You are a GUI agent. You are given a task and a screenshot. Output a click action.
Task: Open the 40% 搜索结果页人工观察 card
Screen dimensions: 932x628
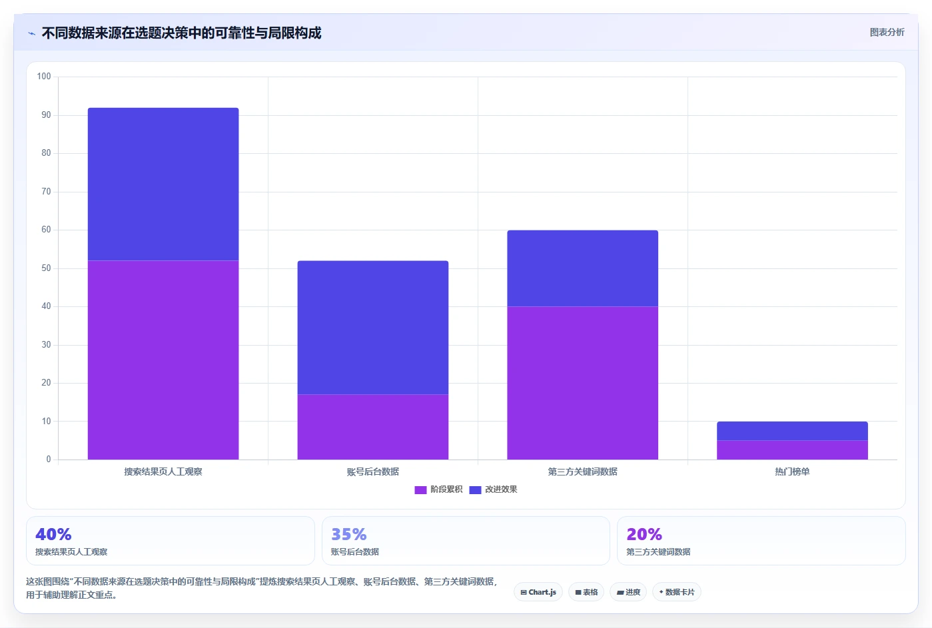[x=170, y=541]
